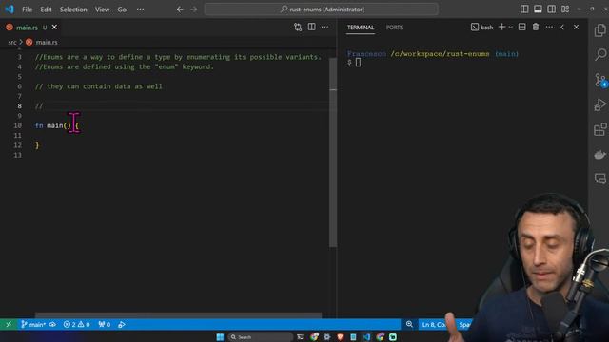Open the Search view in the activity bar

(600, 54)
